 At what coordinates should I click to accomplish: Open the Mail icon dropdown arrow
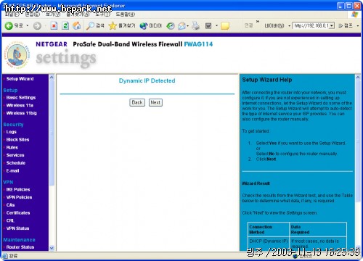click(x=187, y=26)
